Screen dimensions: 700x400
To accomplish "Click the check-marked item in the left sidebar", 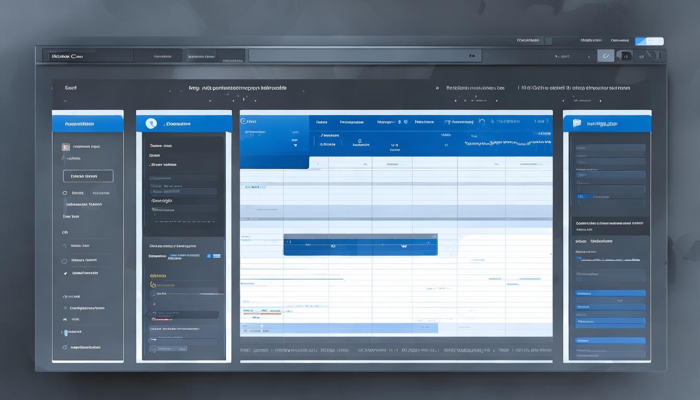I will point(81,273).
